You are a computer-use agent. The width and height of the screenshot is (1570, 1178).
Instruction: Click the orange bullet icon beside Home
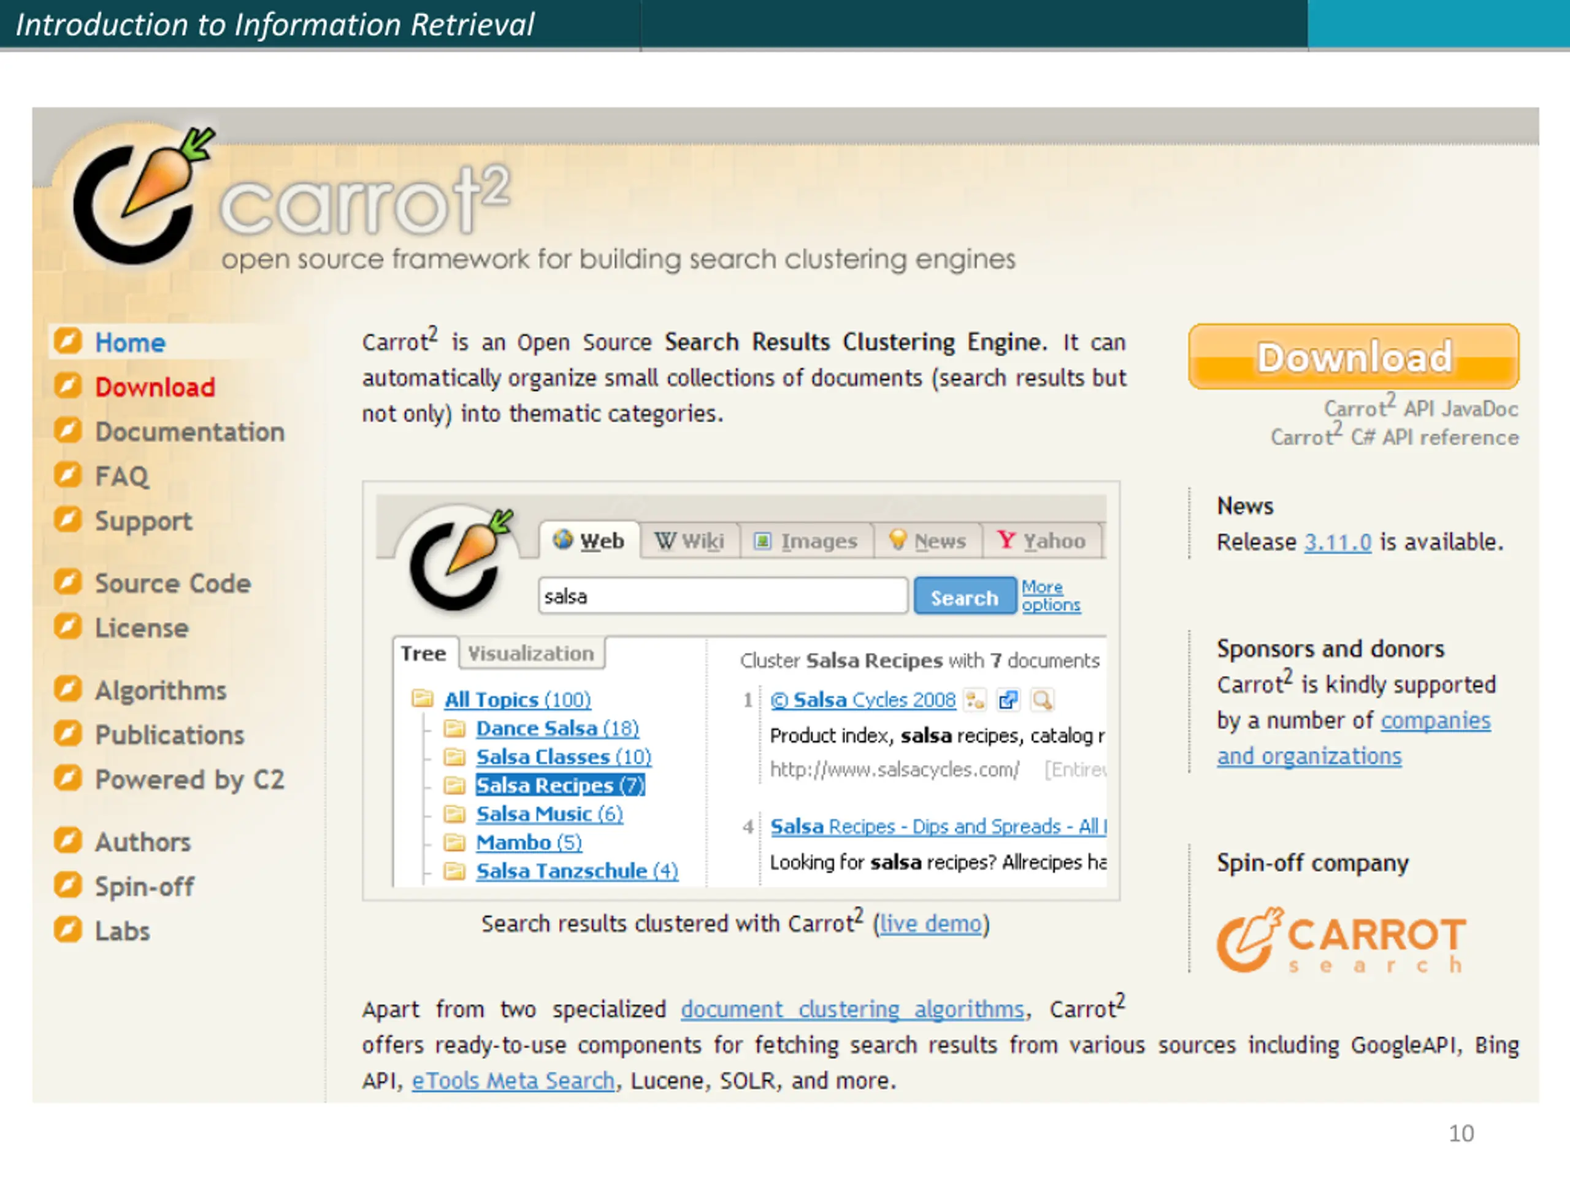coord(68,341)
